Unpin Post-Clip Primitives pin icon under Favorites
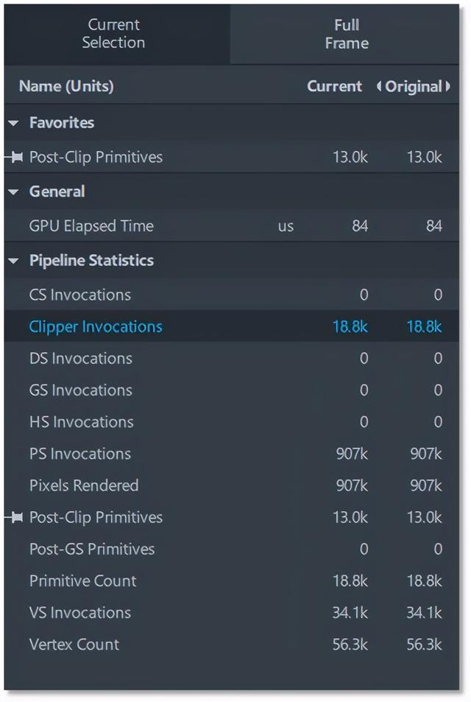The height and width of the screenshot is (702, 471). pos(15,157)
